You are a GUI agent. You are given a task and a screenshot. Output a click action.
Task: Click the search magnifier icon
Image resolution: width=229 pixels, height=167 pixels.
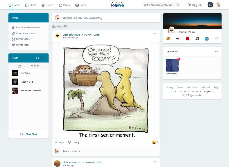[x=178, y=5]
